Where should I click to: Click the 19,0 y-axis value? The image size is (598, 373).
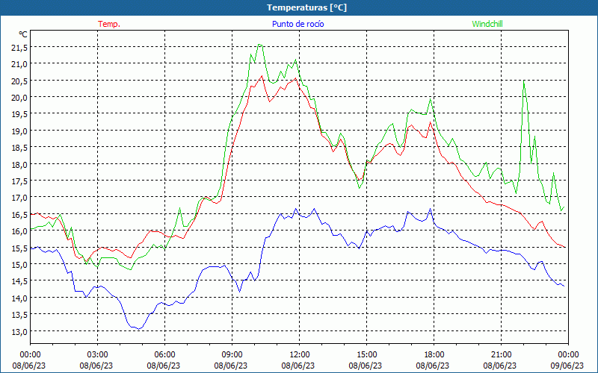point(20,131)
